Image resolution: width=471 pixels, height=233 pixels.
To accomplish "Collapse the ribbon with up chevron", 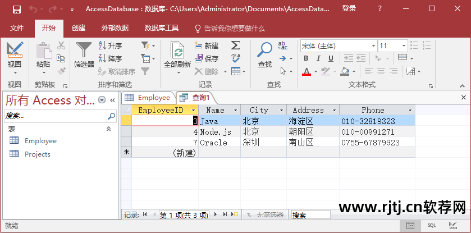I will point(462,86).
